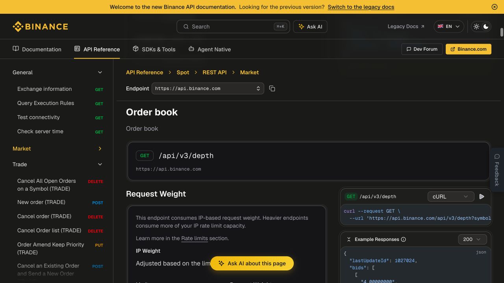
Task: Open the 200 response code dropdown
Action: pos(472,239)
